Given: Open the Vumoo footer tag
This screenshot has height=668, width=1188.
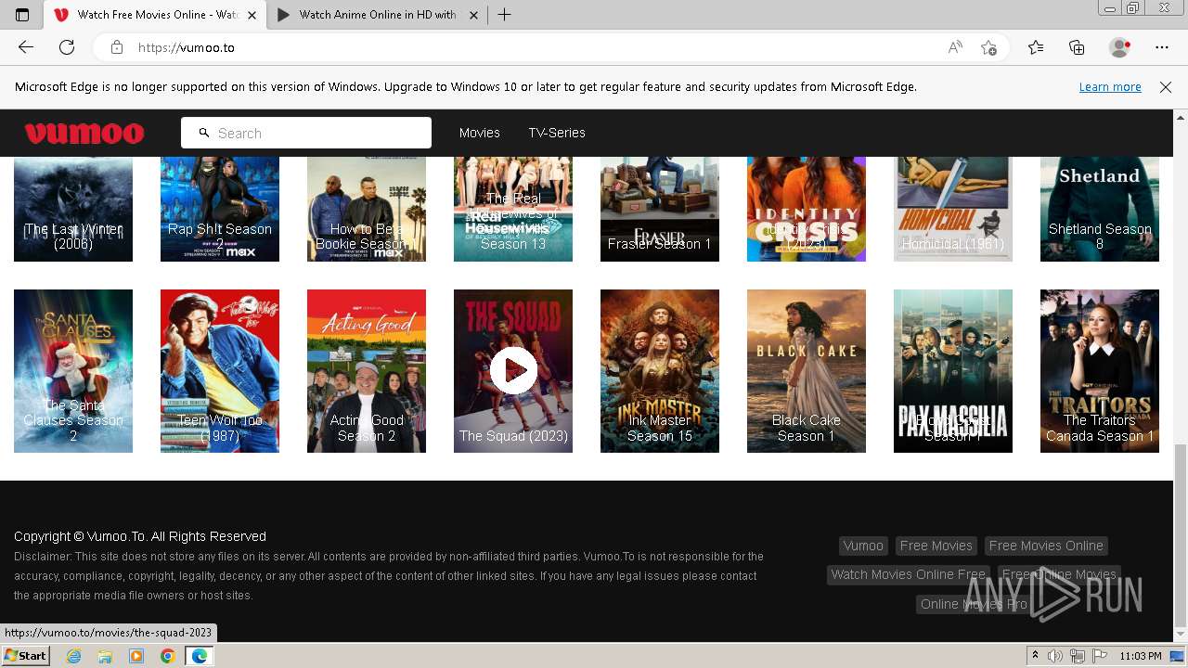Looking at the screenshot, I should click(863, 546).
